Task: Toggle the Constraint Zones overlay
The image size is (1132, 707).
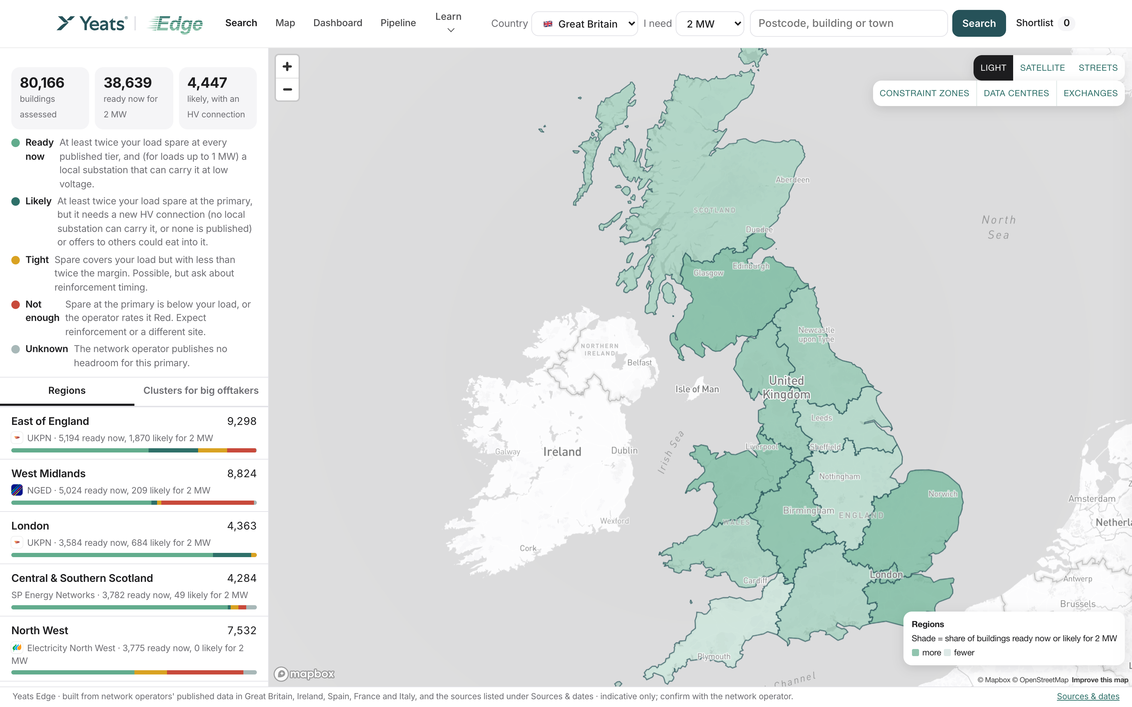Action: 924,93
